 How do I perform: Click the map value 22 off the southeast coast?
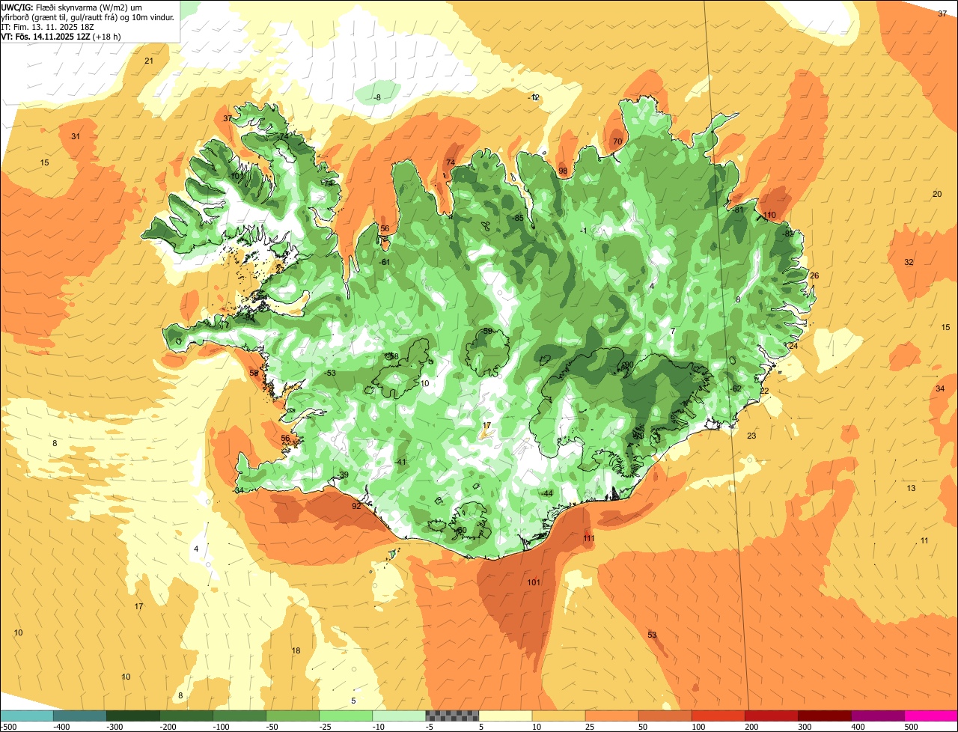coord(764,391)
